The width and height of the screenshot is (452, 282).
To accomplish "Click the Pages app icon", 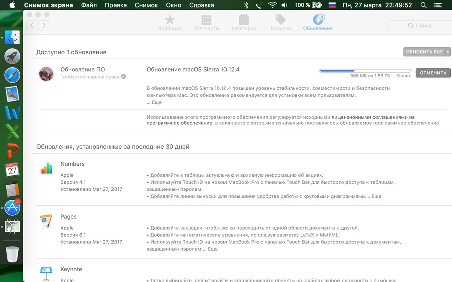I will 46,221.
